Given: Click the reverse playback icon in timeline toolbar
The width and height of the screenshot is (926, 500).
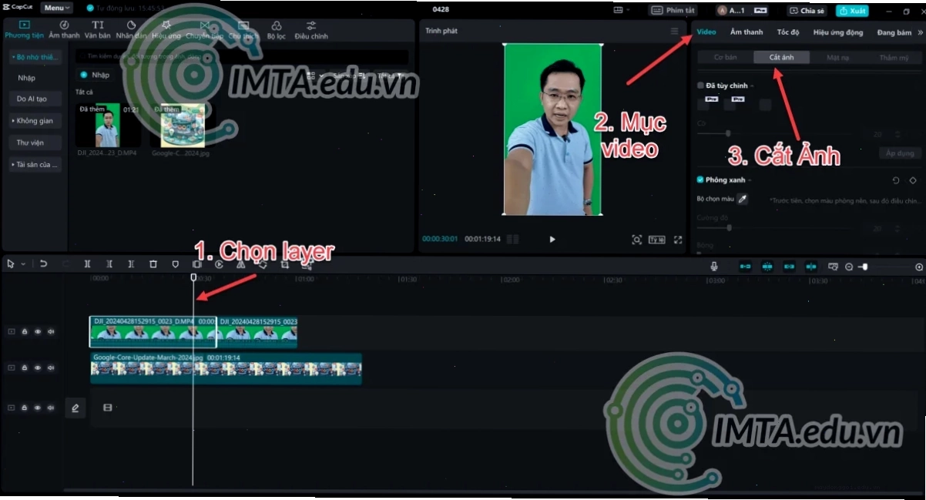Looking at the screenshot, I should [219, 264].
